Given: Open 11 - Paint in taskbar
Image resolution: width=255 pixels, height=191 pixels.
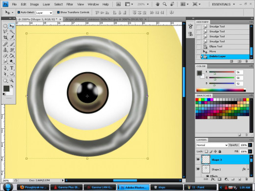Looking at the screenshot, I should [x=201, y=187].
